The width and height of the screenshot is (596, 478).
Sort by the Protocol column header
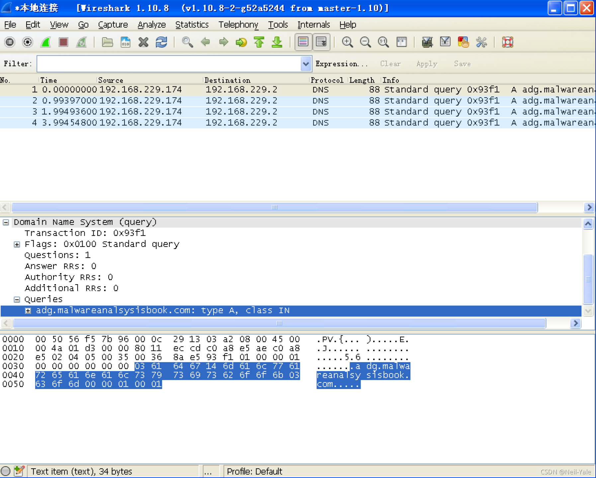point(327,80)
